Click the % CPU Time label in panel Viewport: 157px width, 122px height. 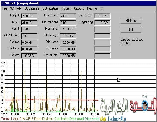pyautogui.click(x=11, y=35)
